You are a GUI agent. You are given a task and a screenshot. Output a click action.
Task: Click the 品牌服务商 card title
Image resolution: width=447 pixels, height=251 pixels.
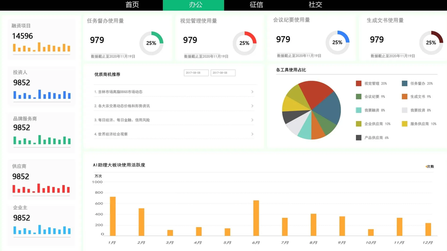tap(25, 119)
